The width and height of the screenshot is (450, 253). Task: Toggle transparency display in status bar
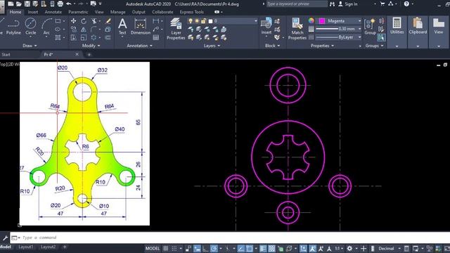271,248
